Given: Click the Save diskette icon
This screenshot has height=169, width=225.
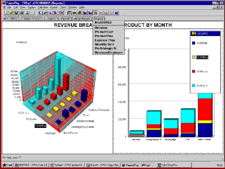Looking at the screenshot, I should coord(16,13).
